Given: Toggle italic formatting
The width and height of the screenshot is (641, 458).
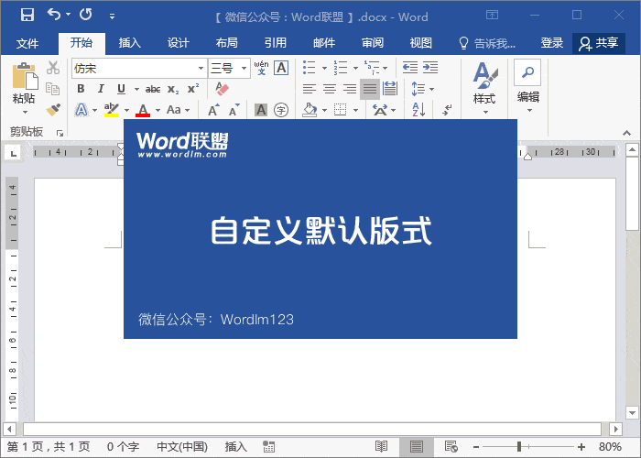Looking at the screenshot, I should point(101,89).
